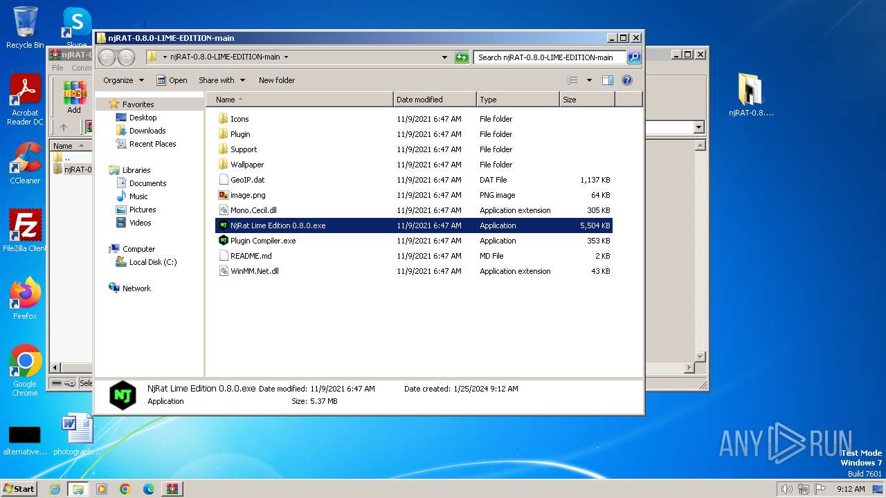The height and width of the screenshot is (498, 886).
Task: Click the search magnifier icon
Action: [633, 57]
